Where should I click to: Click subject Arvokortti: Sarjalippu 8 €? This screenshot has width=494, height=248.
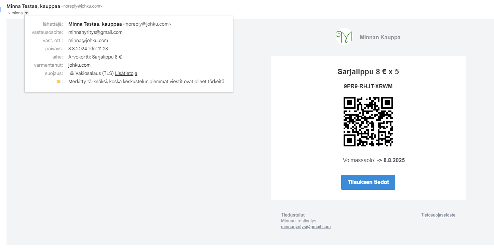(x=95, y=57)
